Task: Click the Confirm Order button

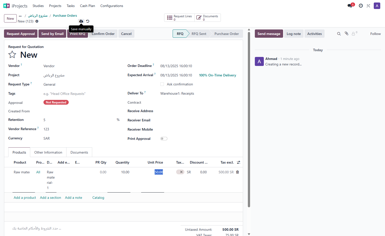Action: point(103,34)
